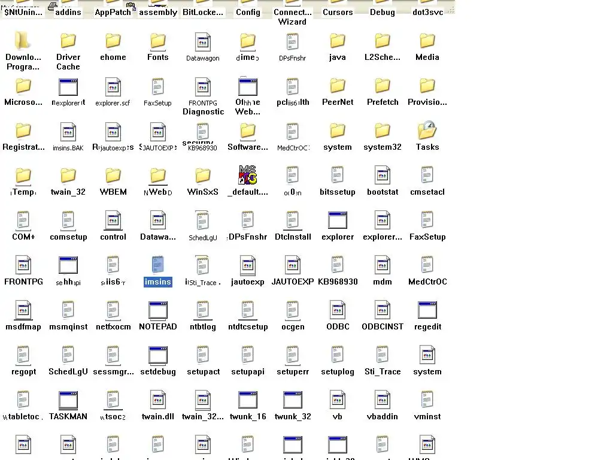The image size is (613, 460).
Task: Select the regedit application icon
Action: tap(427, 310)
